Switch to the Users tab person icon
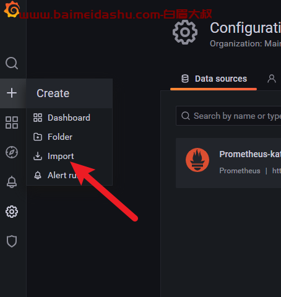The image size is (281, 297). coord(272,79)
